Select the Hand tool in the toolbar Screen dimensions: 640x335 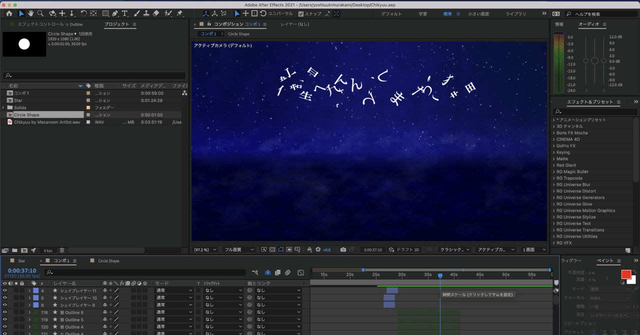coord(30,13)
